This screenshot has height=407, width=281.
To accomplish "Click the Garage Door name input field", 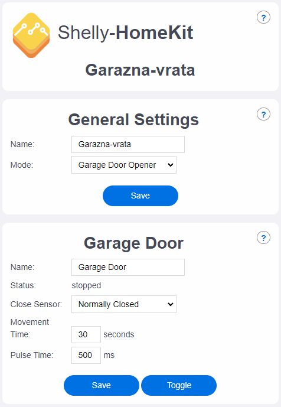I will pyautogui.click(x=128, y=267).
